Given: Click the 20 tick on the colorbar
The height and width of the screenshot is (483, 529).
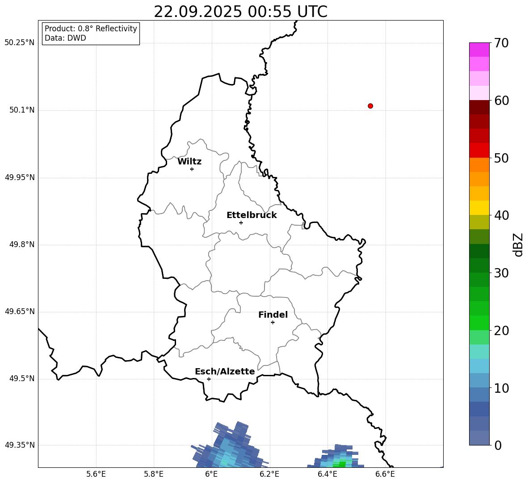Looking at the screenshot, I should [501, 331].
